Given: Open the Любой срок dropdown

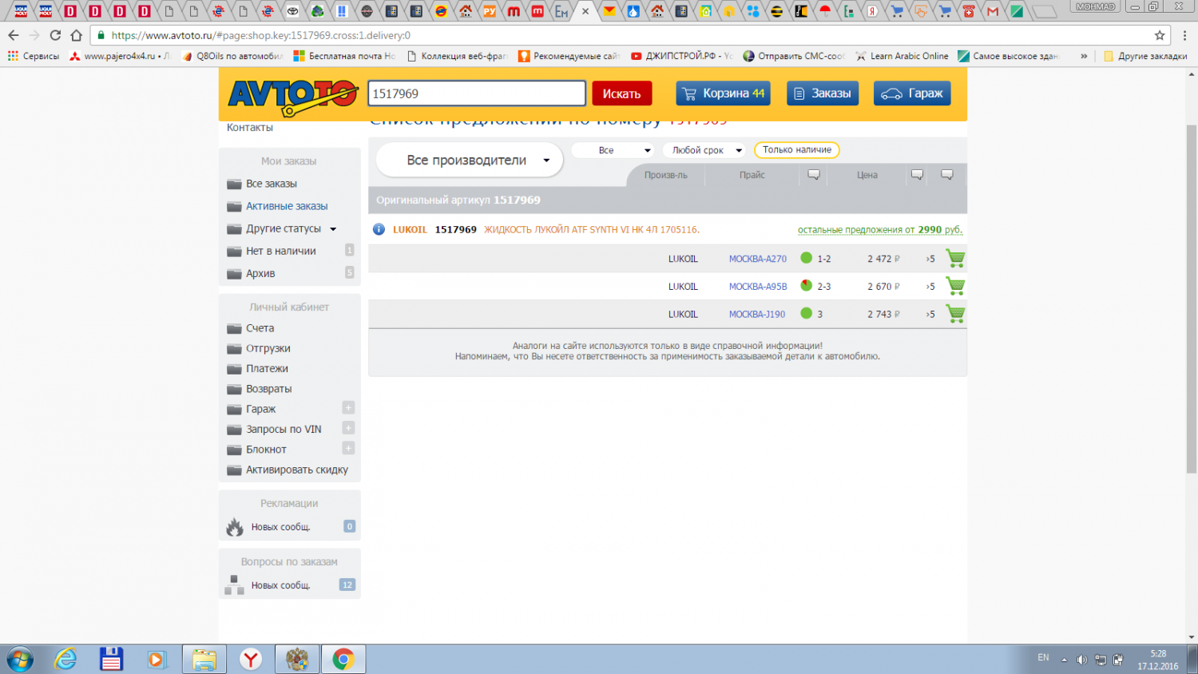Looking at the screenshot, I should pos(704,150).
